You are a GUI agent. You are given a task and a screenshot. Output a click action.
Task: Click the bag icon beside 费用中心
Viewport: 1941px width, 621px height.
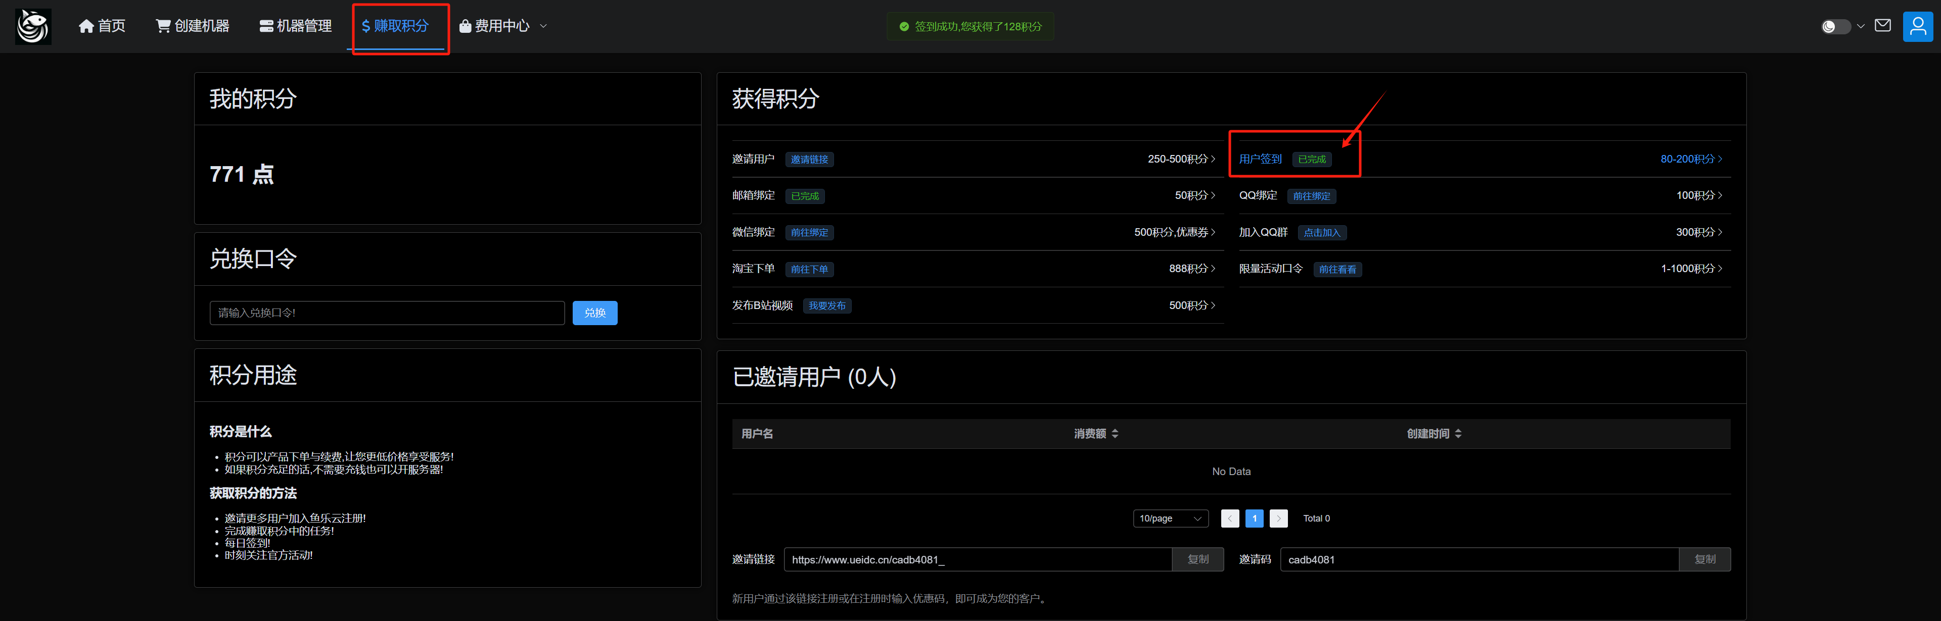point(465,26)
